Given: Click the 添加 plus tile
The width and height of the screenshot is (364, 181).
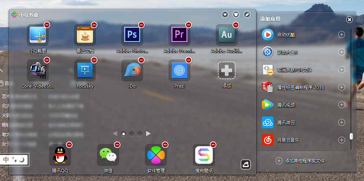Looking at the screenshot, I should coord(227,70).
